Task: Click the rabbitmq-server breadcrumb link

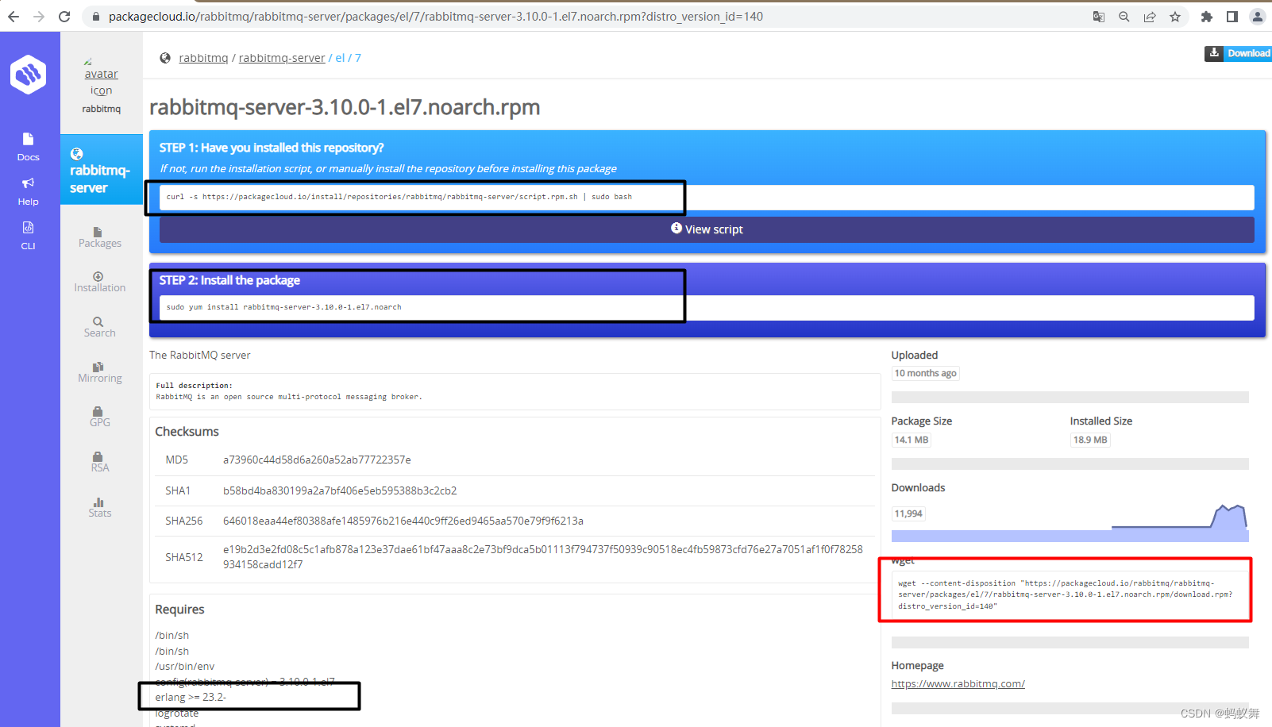Action: click(x=282, y=58)
